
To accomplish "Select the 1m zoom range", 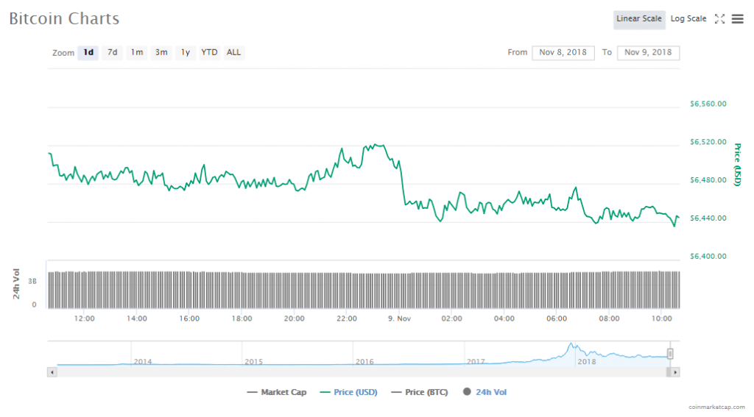I will [x=136, y=52].
